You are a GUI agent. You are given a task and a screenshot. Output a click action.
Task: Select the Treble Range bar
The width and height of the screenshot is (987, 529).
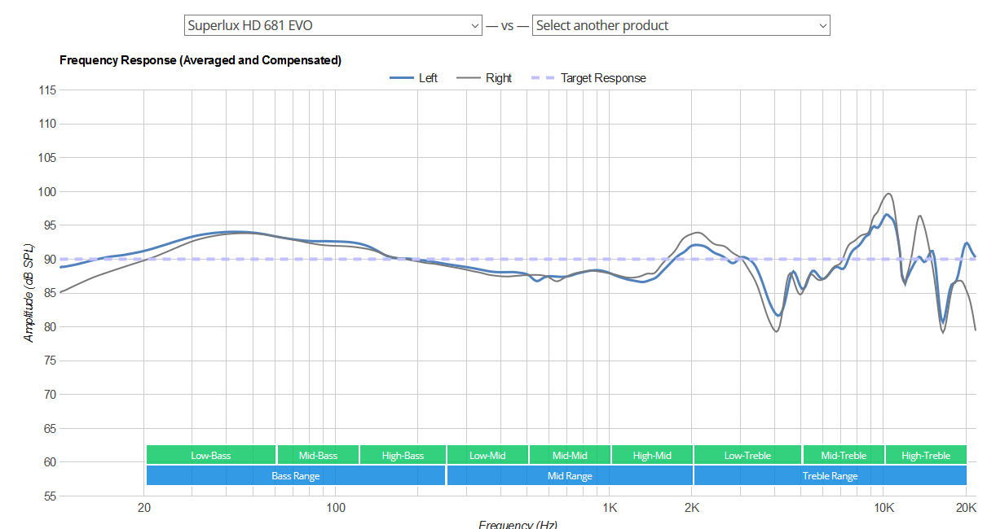[831, 475]
